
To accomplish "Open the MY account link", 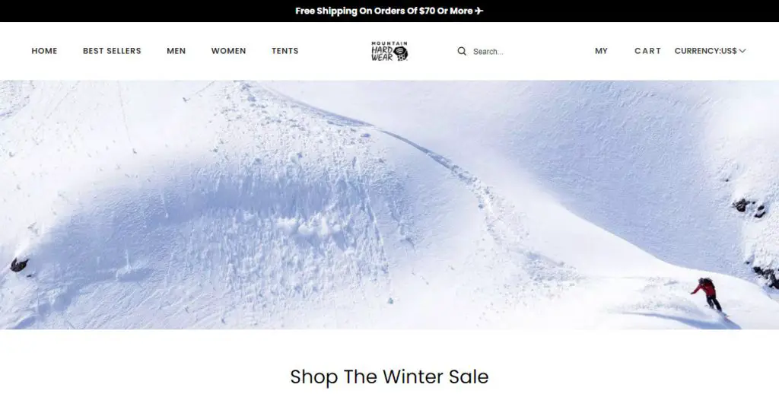I will tap(601, 51).
